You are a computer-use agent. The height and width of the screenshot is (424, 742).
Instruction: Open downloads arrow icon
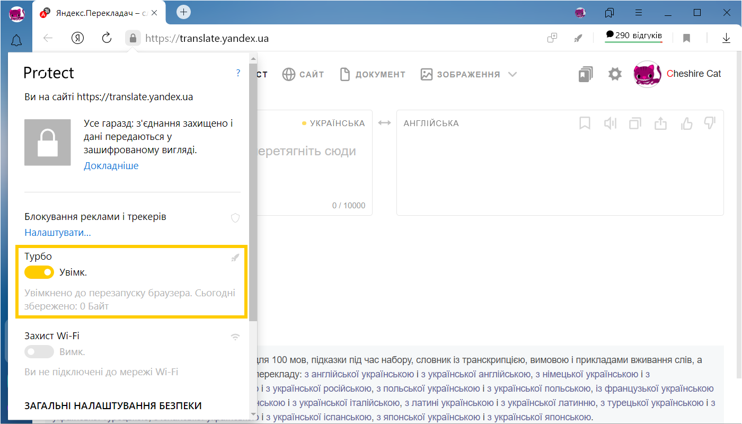point(726,38)
